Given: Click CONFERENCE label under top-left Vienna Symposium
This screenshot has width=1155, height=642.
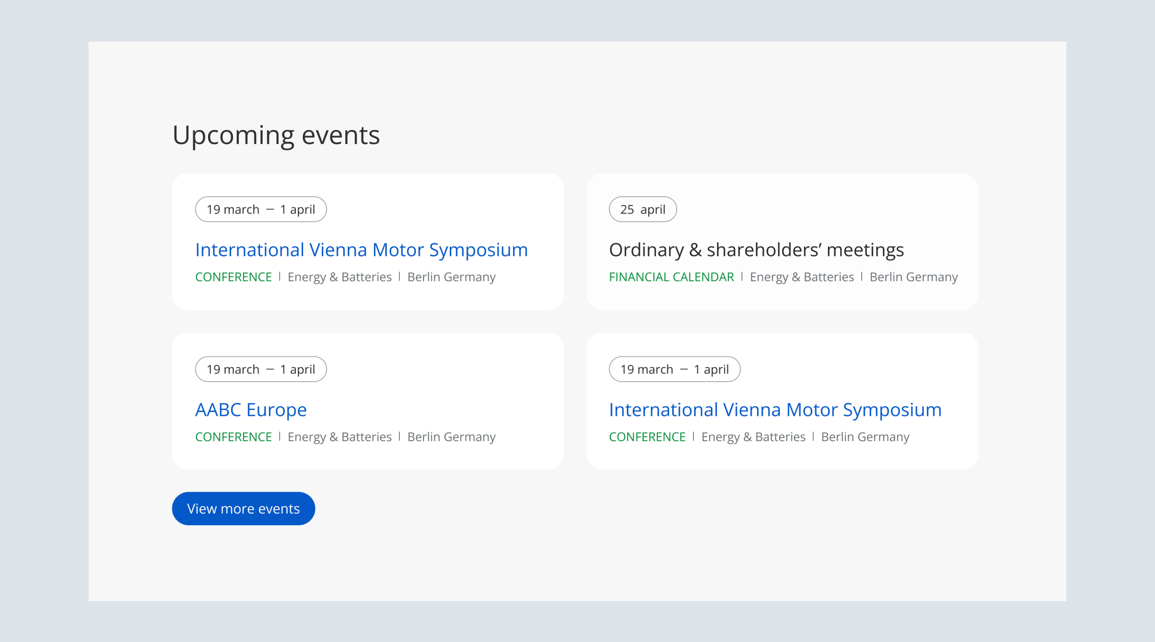Looking at the screenshot, I should tap(233, 277).
